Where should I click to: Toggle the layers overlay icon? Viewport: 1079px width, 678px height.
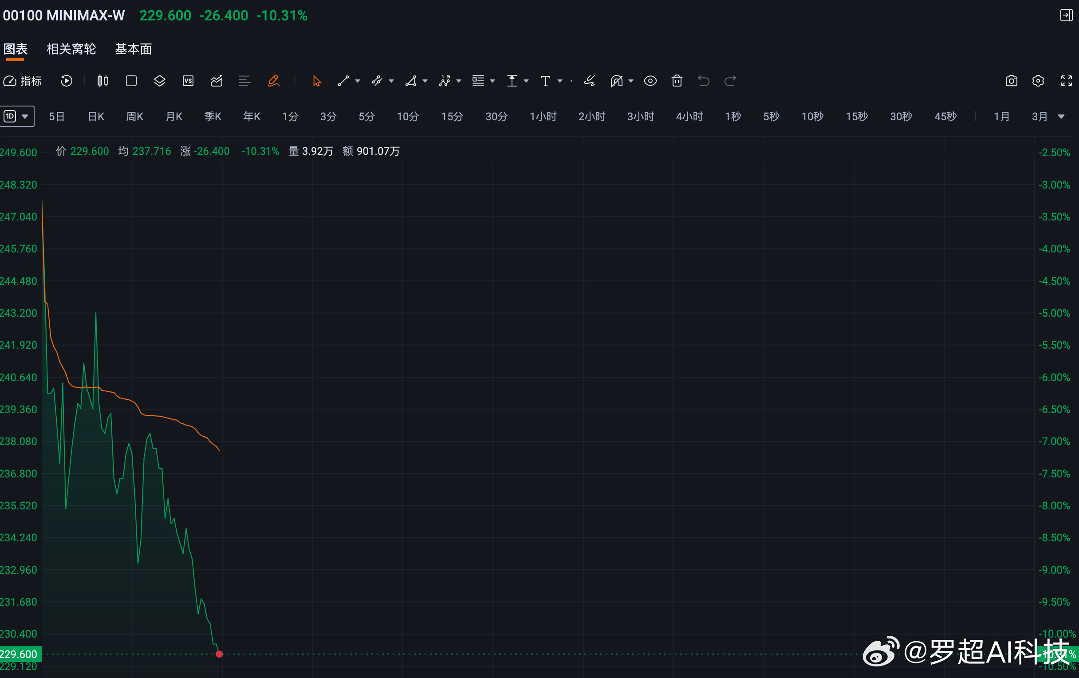click(x=160, y=81)
